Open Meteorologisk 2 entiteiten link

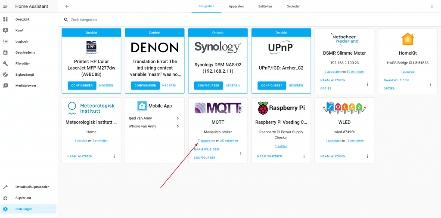[100, 141]
